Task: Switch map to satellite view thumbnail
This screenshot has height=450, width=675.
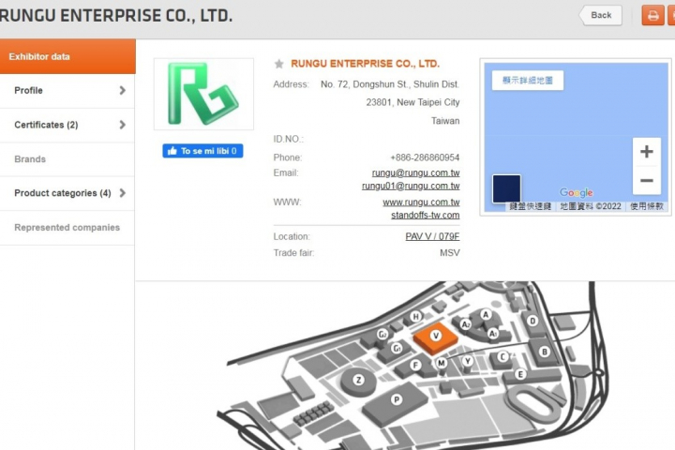Action: (x=506, y=188)
